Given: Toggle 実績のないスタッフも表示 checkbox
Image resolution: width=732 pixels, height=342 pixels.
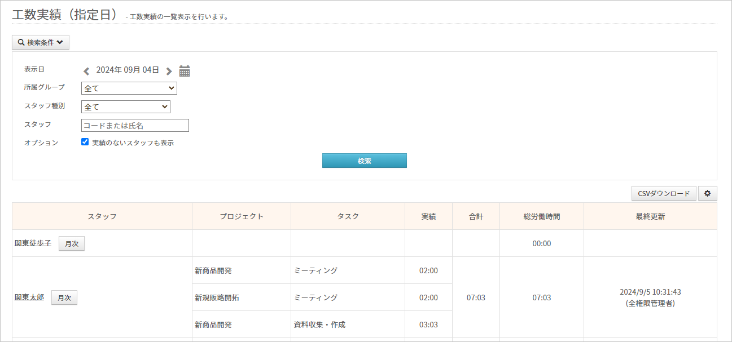Looking at the screenshot, I should click(x=85, y=142).
